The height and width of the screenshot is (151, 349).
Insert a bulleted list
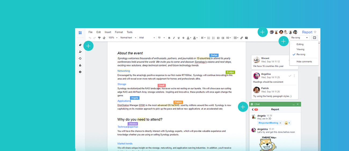(213, 38)
